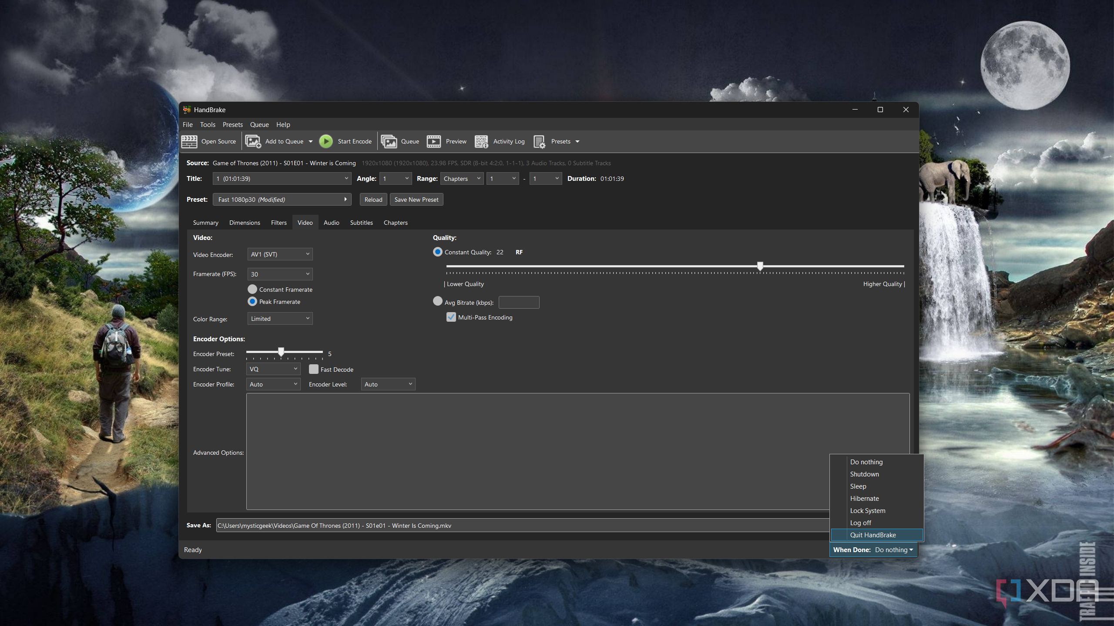Expand the Presets toolbar dropdown arrow
Viewport: 1114px width, 626px height.
point(577,141)
